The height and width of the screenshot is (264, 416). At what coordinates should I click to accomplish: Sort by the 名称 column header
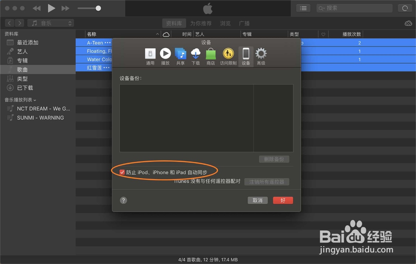pos(123,34)
